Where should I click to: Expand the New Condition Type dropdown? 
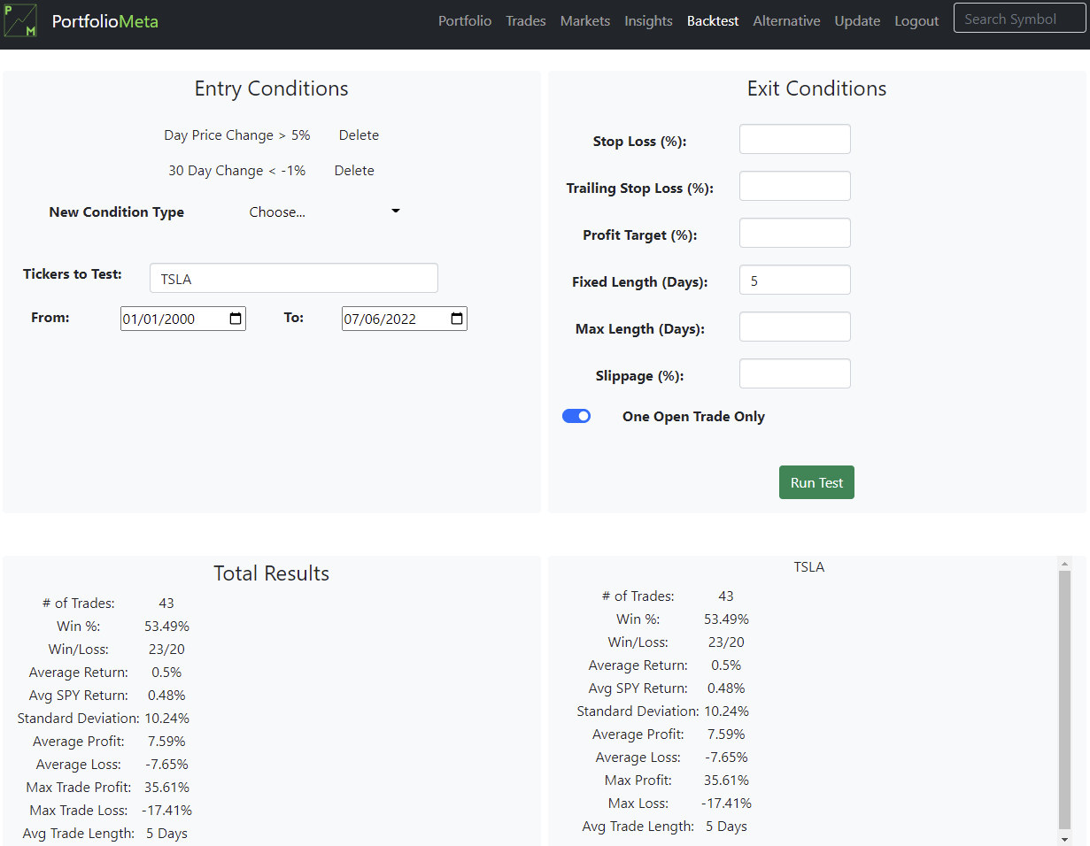(324, 212)
